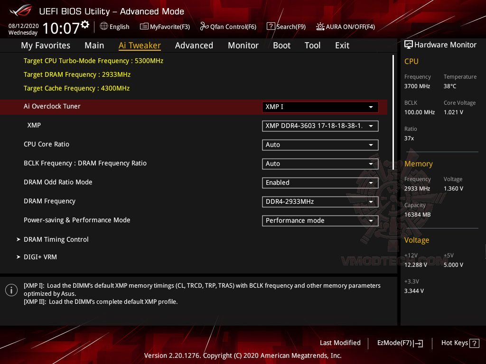The image size is (486, 364).
Task: Click the +12V 12.288 V reading
Action: (415, 265)
